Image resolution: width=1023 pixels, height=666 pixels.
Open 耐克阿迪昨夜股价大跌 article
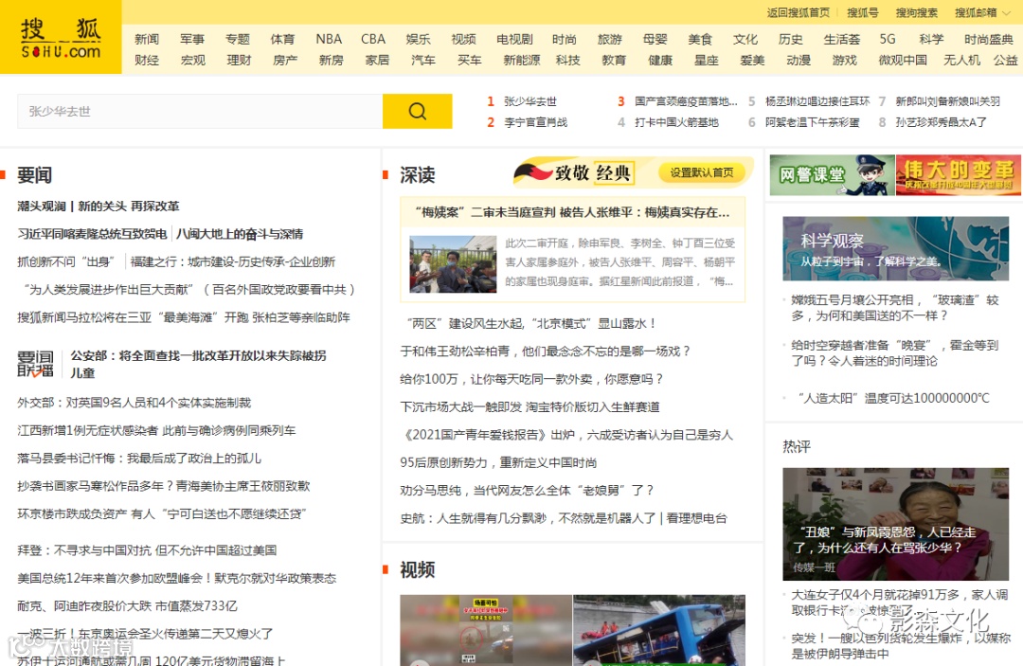(x=127, y=606)
